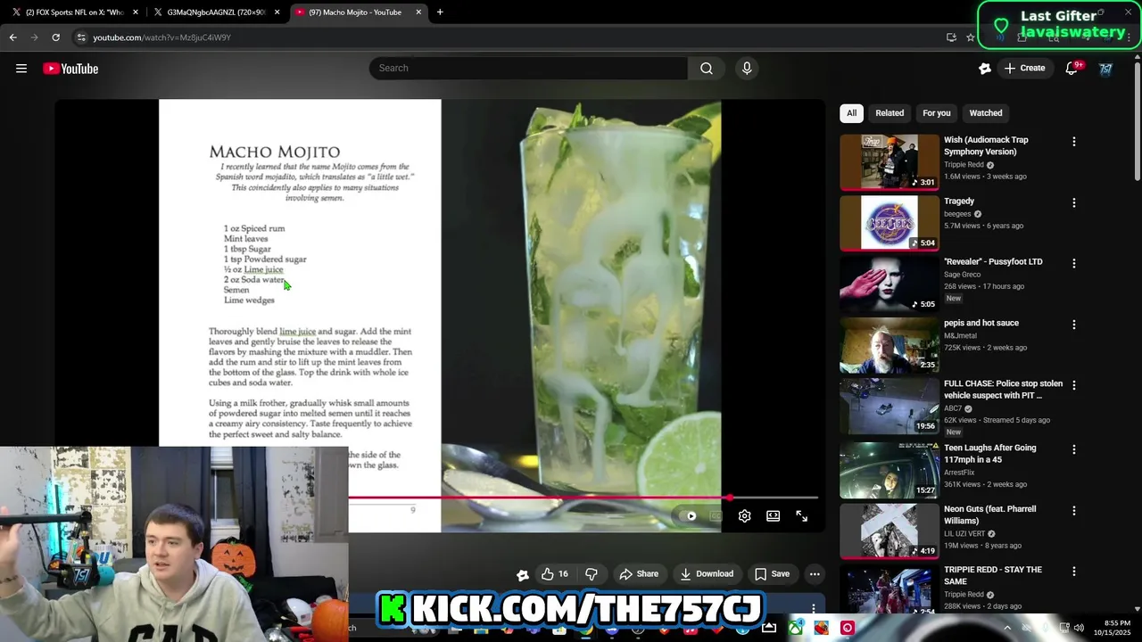Open the Trippie Redd channel under Wish
Image resolution: width=1142 pixels, height=642 pixels.
click(x=964, y=165)
